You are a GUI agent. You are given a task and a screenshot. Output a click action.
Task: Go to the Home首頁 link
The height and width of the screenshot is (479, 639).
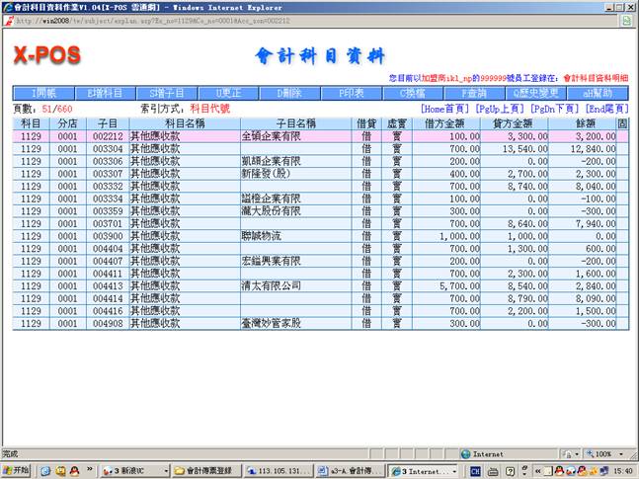point(445,108)
